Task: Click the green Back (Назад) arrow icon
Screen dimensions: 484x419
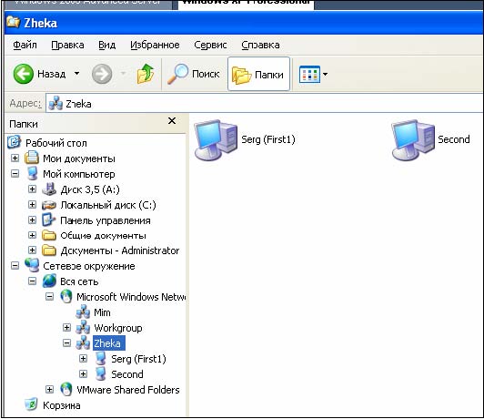Action: [23, 74]
